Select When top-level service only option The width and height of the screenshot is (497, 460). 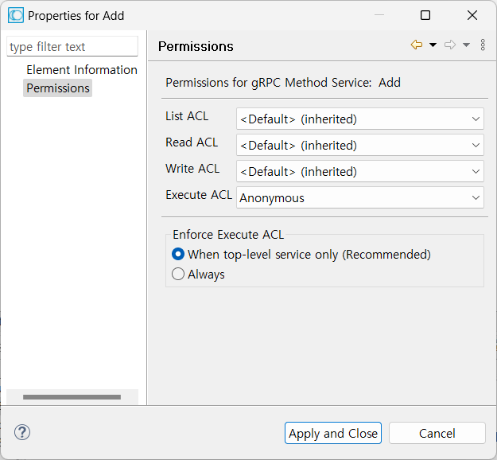coord(178,255)
